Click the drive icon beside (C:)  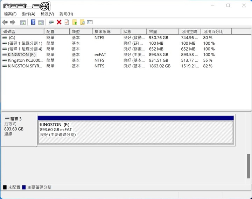[x=5, y=38]
